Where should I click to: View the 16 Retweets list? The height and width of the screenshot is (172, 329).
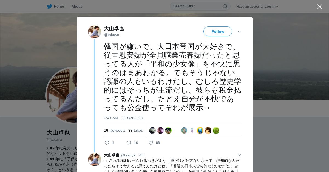tap(115, 130)
